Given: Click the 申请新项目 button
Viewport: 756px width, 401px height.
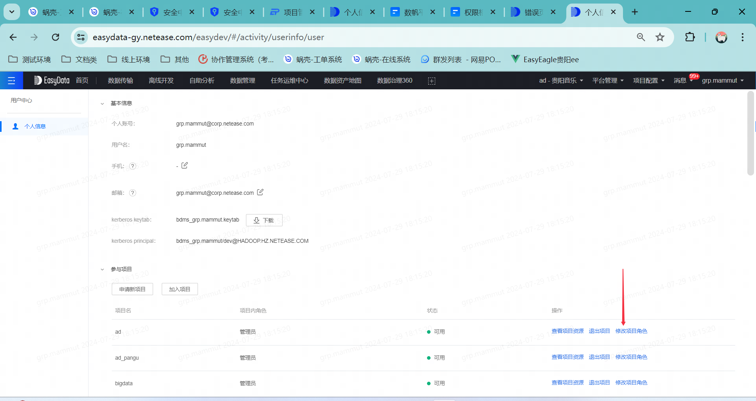Looking at the screenshot, I should (x=132, y=289).
